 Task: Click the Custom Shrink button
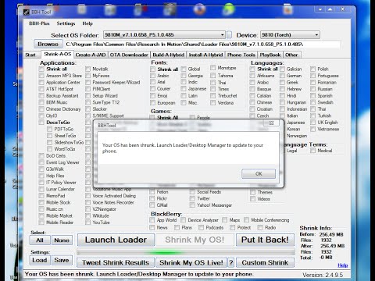[265, 262]
